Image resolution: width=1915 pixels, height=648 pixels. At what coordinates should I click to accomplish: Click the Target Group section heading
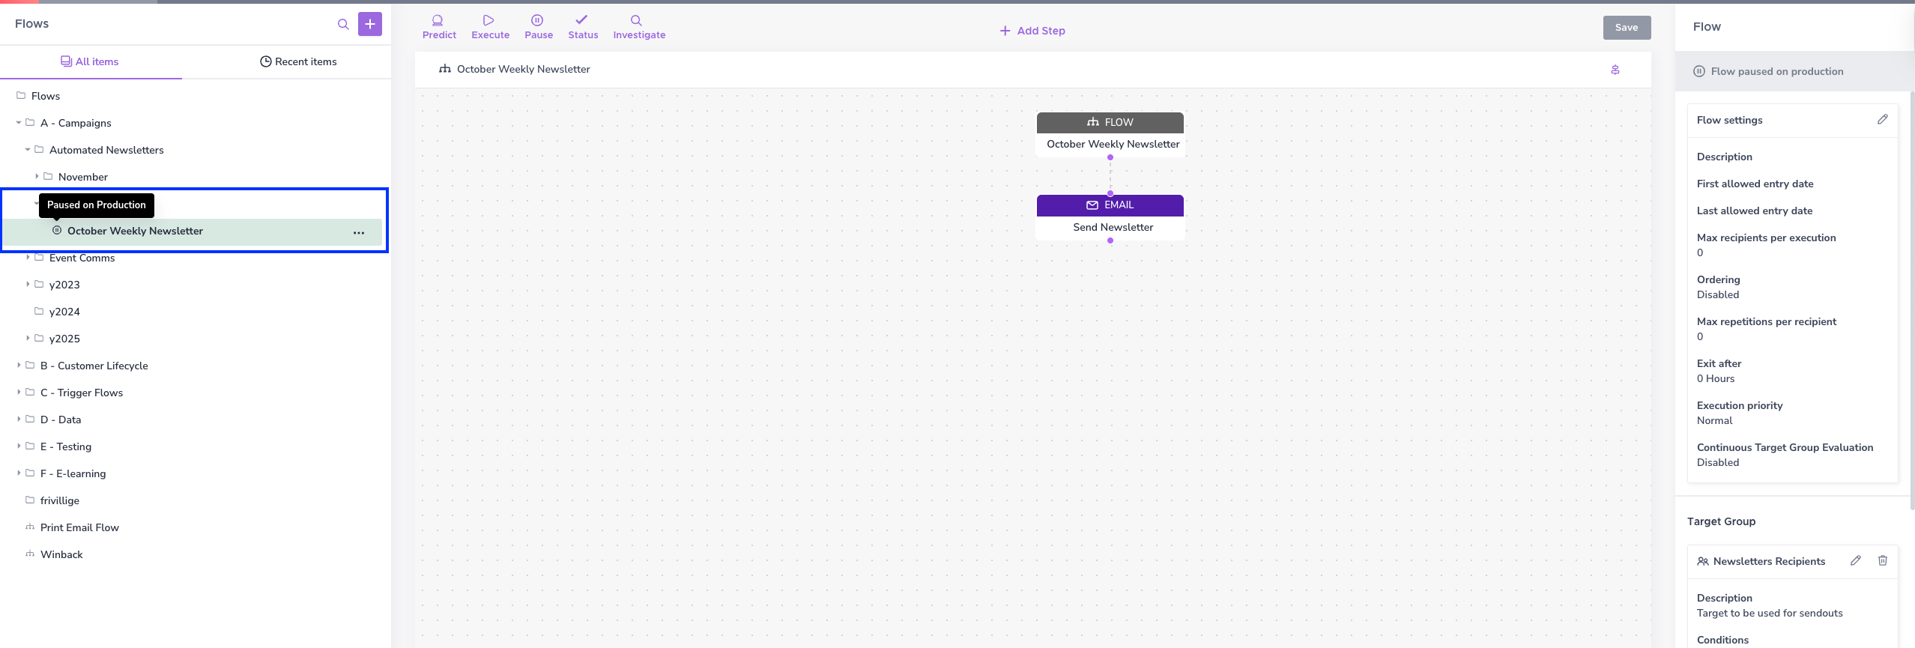(x=1722, y=521)
